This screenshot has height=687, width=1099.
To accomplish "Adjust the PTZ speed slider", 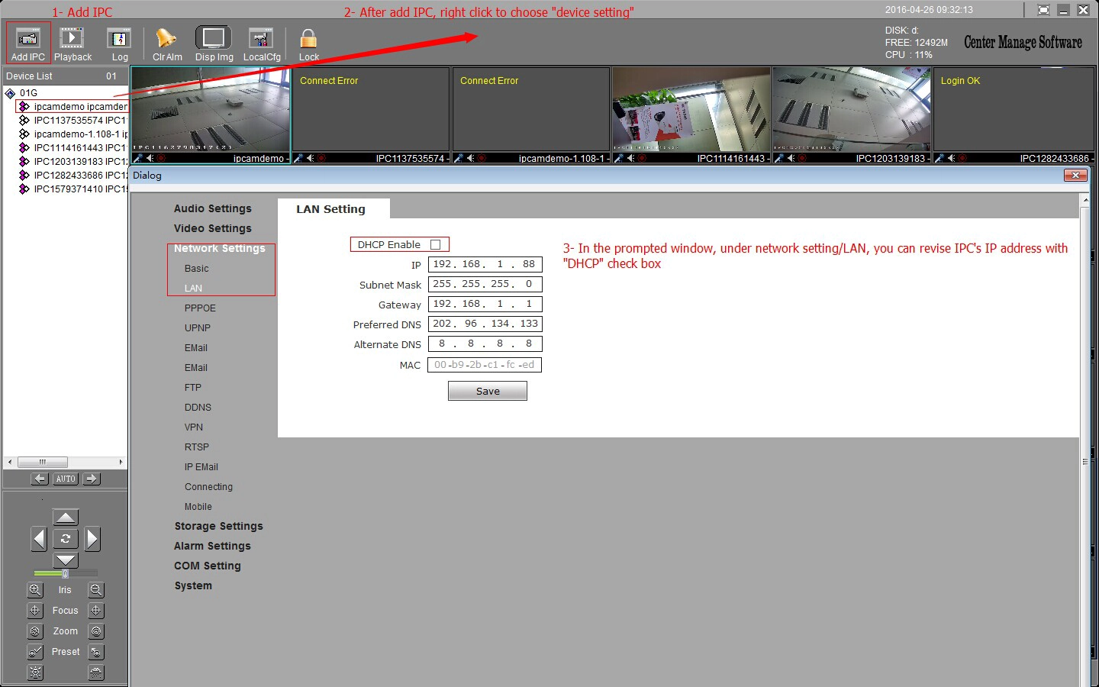I will click(x=65, y=573).
